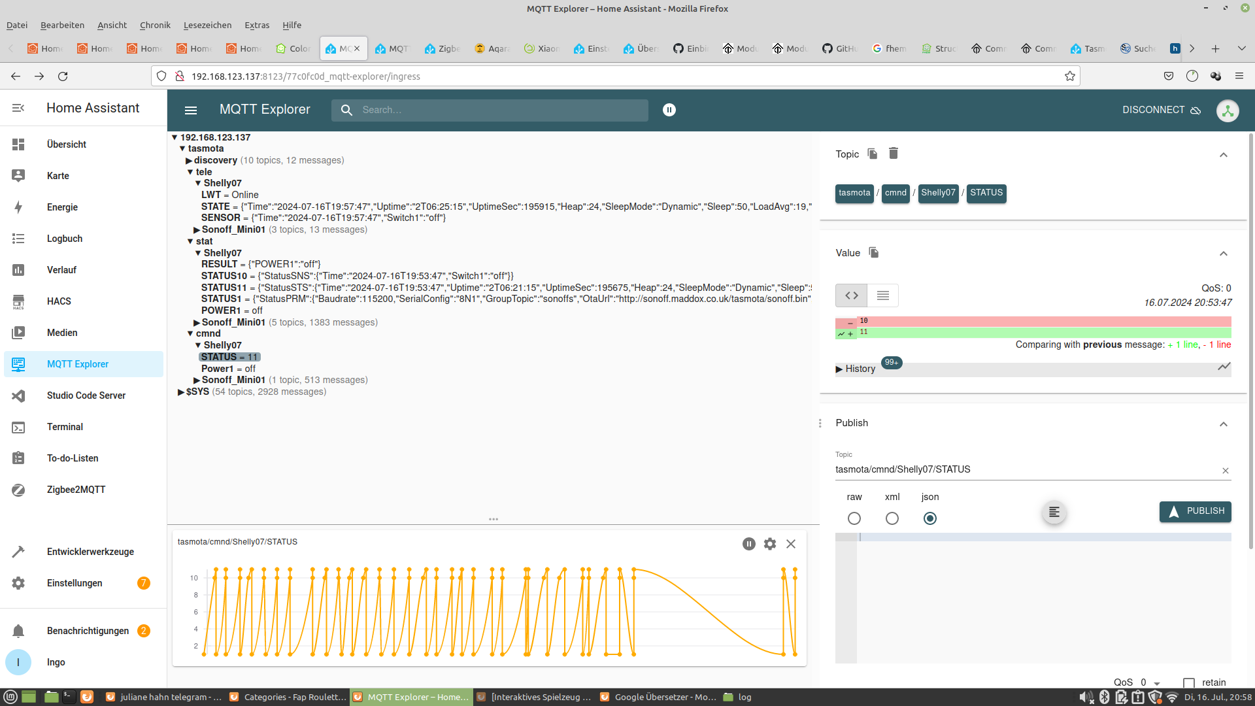
Task: Click the tasmota topic chip
Action: point(854,193)
